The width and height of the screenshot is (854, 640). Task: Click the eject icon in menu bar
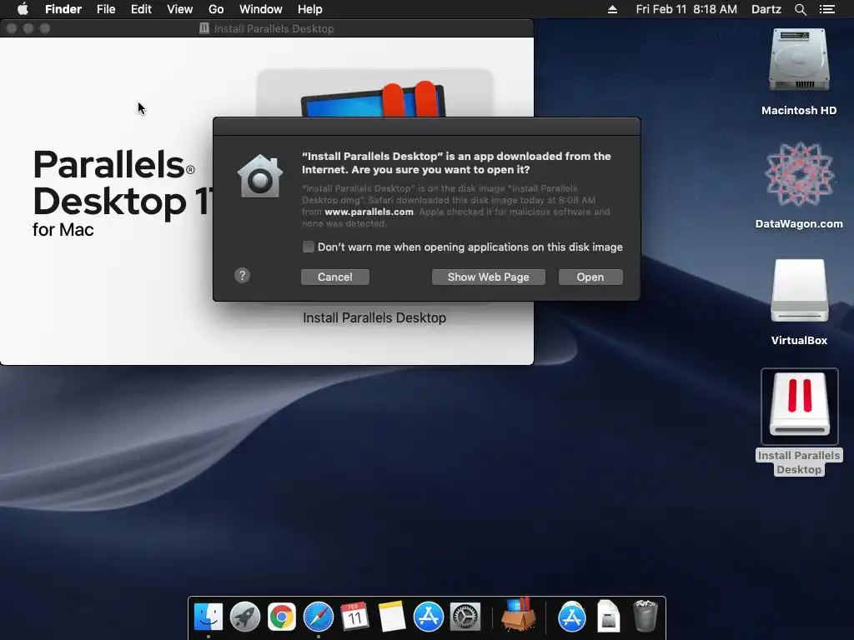click(x=612, y=9)
